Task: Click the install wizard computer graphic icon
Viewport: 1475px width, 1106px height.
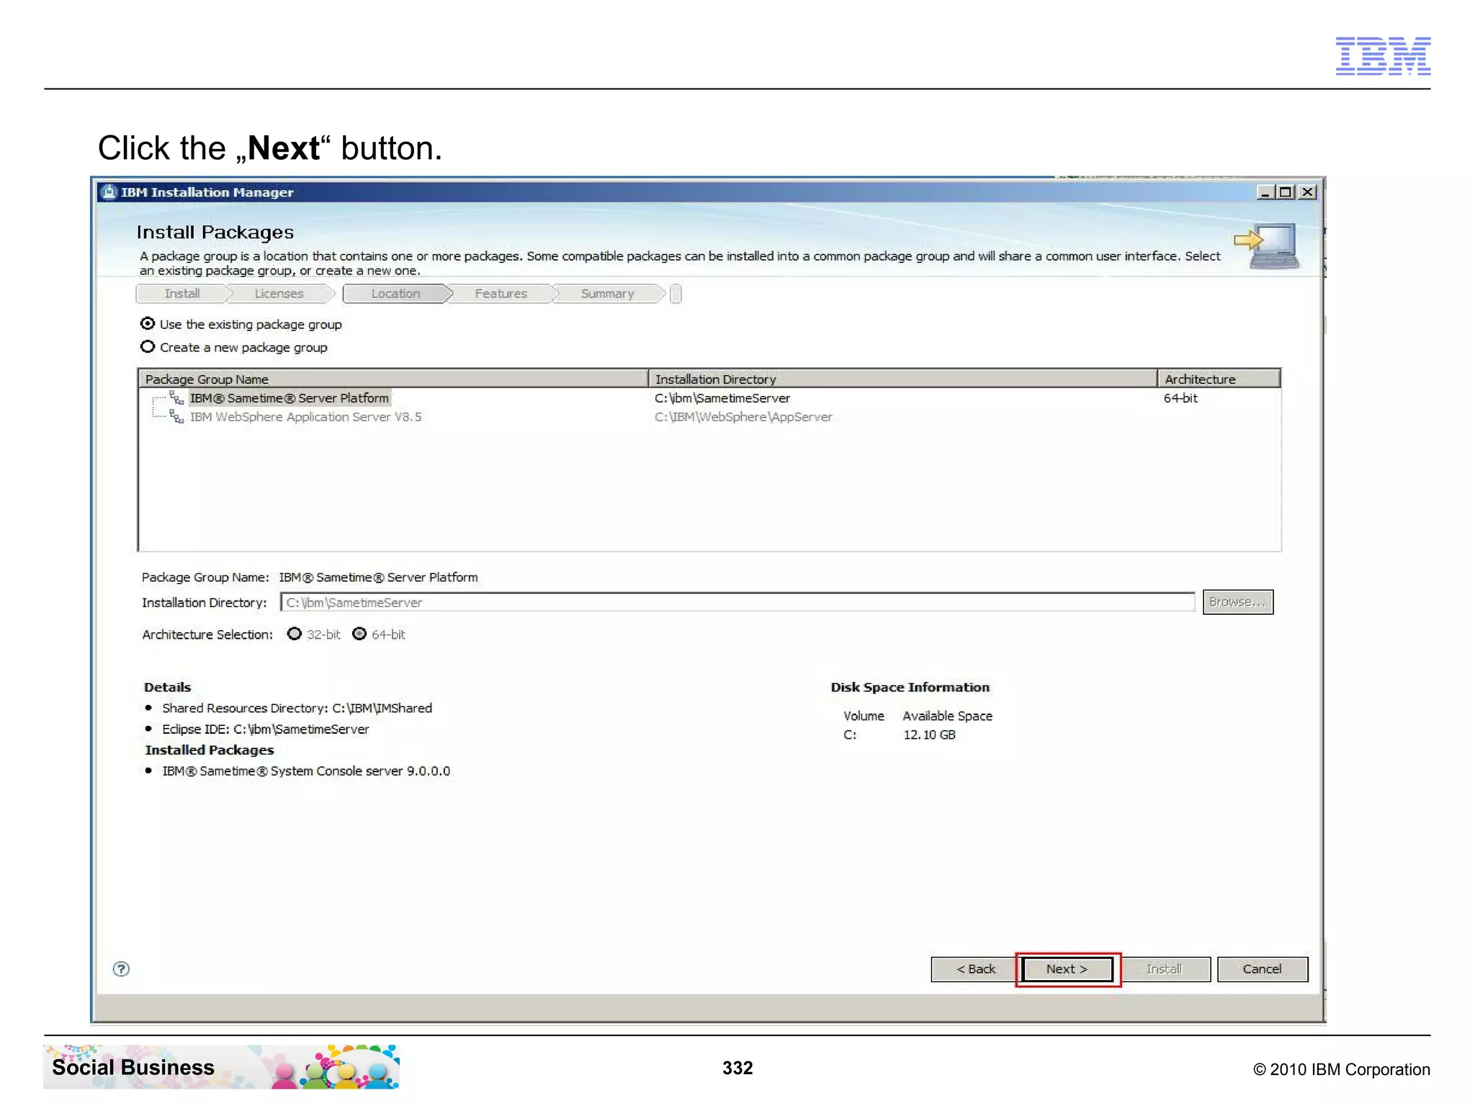Action: (x=1267, y=246)
